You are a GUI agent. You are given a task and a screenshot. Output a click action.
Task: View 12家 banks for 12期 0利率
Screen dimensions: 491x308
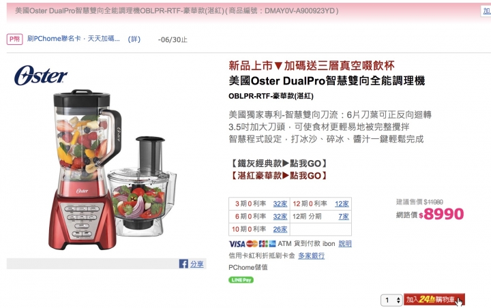click(x=342, y=204)
